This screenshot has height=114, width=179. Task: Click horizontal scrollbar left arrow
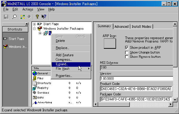point(96,104)
